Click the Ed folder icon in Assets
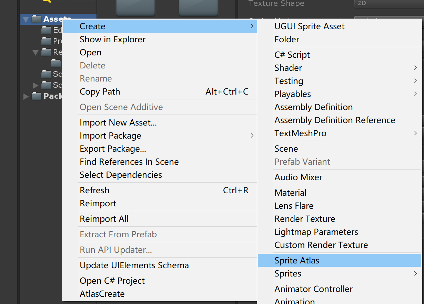 point(46,30)
